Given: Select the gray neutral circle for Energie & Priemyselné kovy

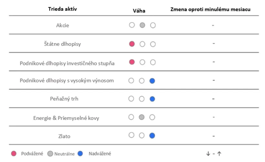Looking at the screenshot, I should click(x=142, y=117).
